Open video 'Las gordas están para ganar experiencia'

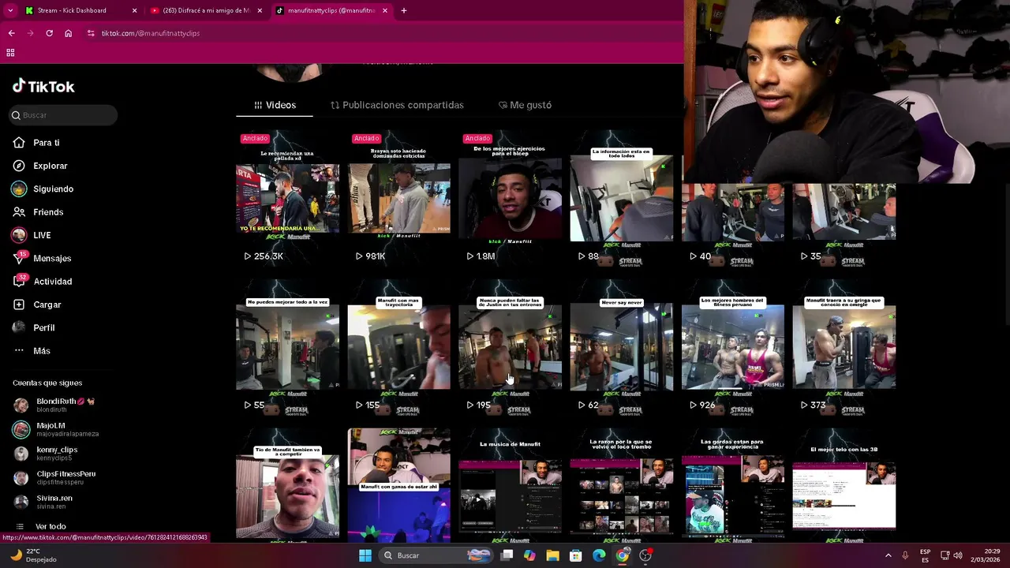point(732,485)
